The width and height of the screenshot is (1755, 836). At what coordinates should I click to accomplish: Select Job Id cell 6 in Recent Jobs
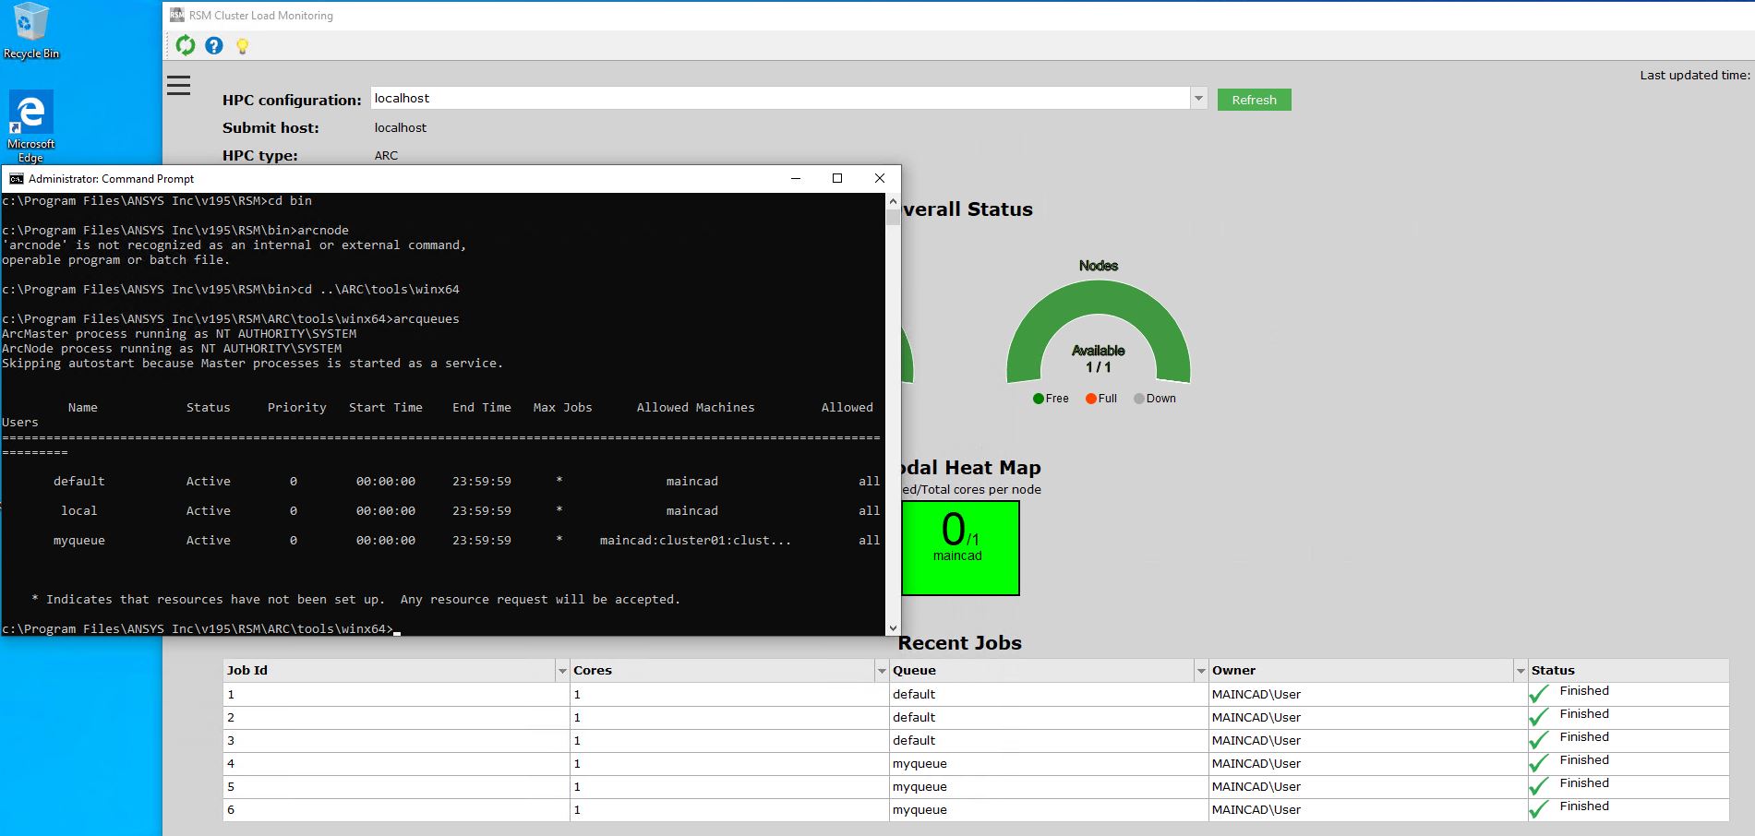tap(396, 809)
